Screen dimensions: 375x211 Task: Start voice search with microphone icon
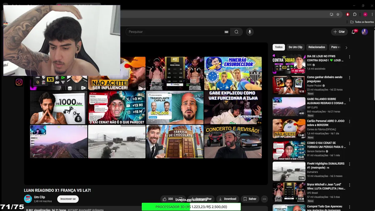(250, 32)
